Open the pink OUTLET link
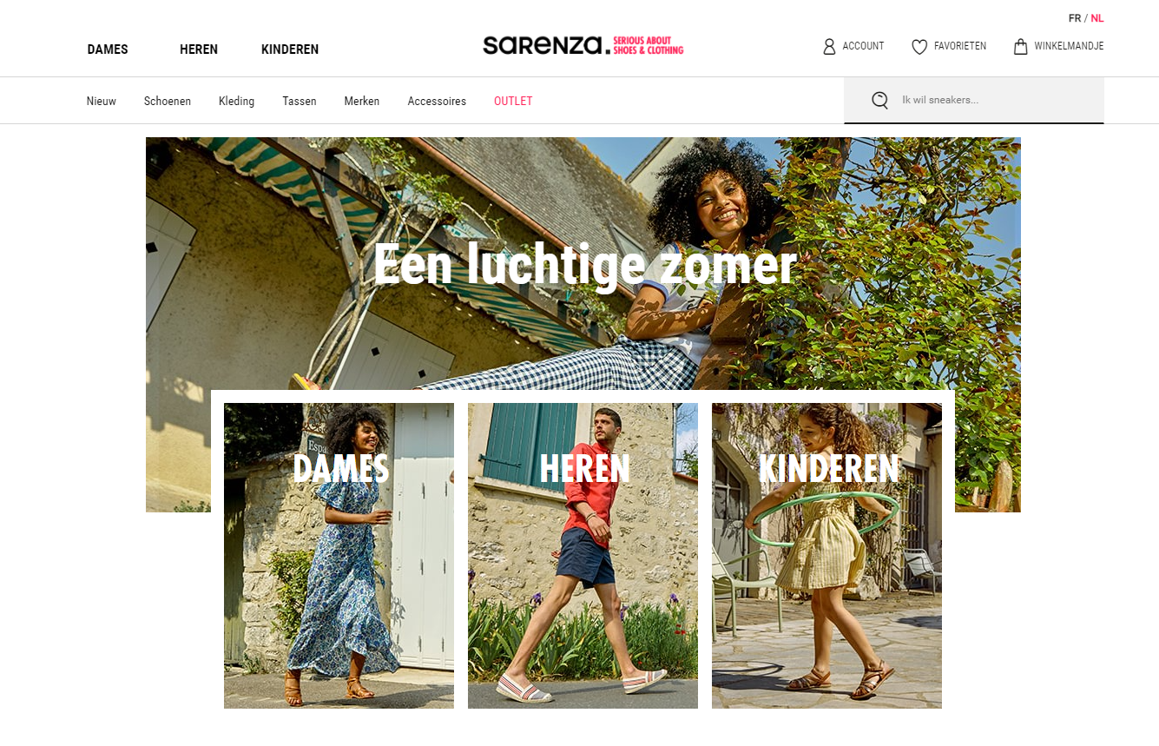1159x746 pixels. point(513,101)
